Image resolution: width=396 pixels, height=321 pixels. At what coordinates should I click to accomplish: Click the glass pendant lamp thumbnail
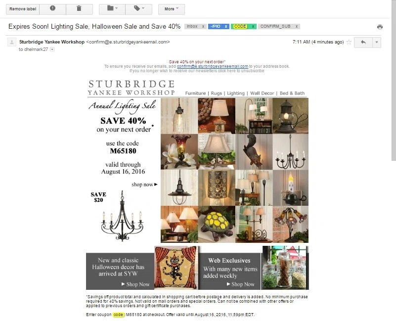pyautogui.click(x=179, y=116)
